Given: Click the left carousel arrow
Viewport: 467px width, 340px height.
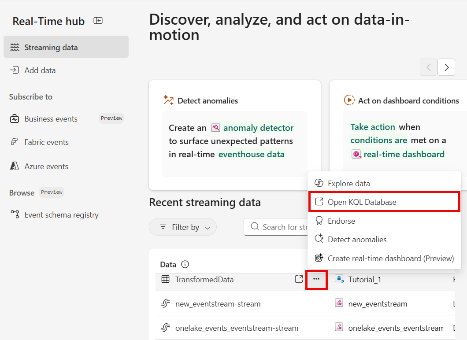Looking at the screenshot, I should tap(428, 67).
